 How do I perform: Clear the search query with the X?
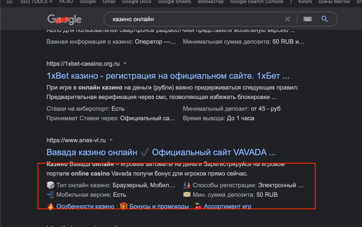pos(287,19)
